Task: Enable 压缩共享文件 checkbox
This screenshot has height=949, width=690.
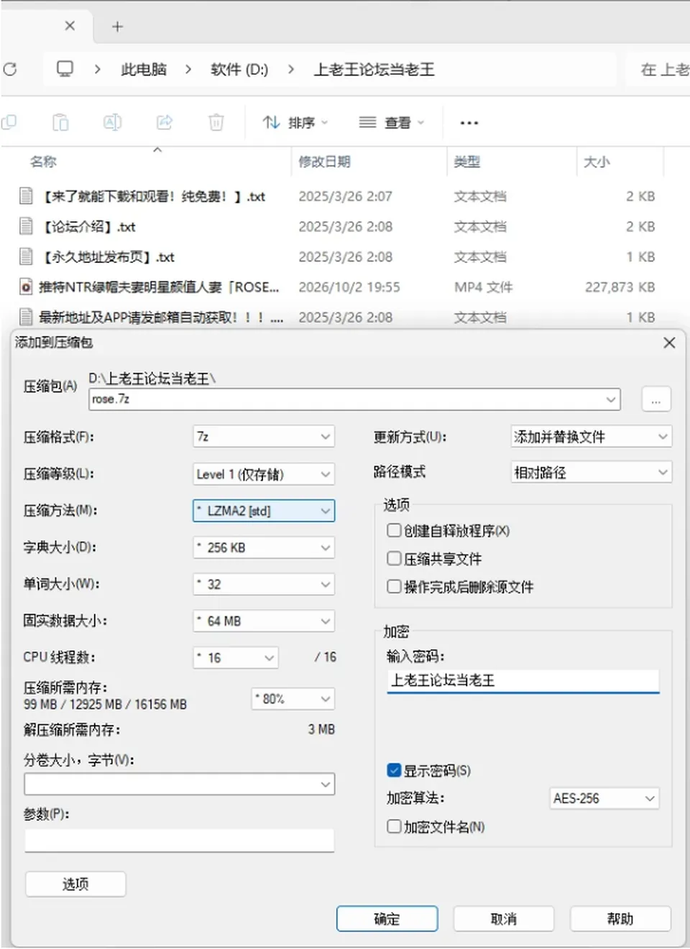Action: click(394, 559)
